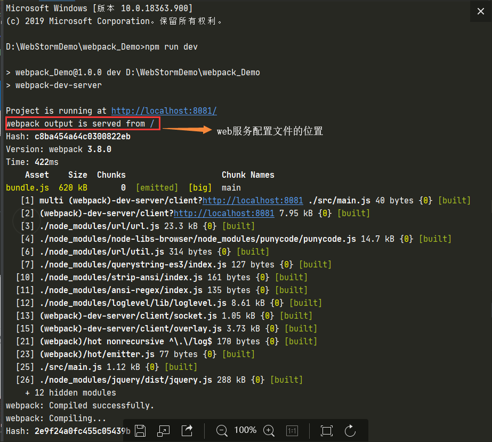The image size is (492, 442).
Task: Click the client/overlay.js module row
Action: click(x=167, y=329)
